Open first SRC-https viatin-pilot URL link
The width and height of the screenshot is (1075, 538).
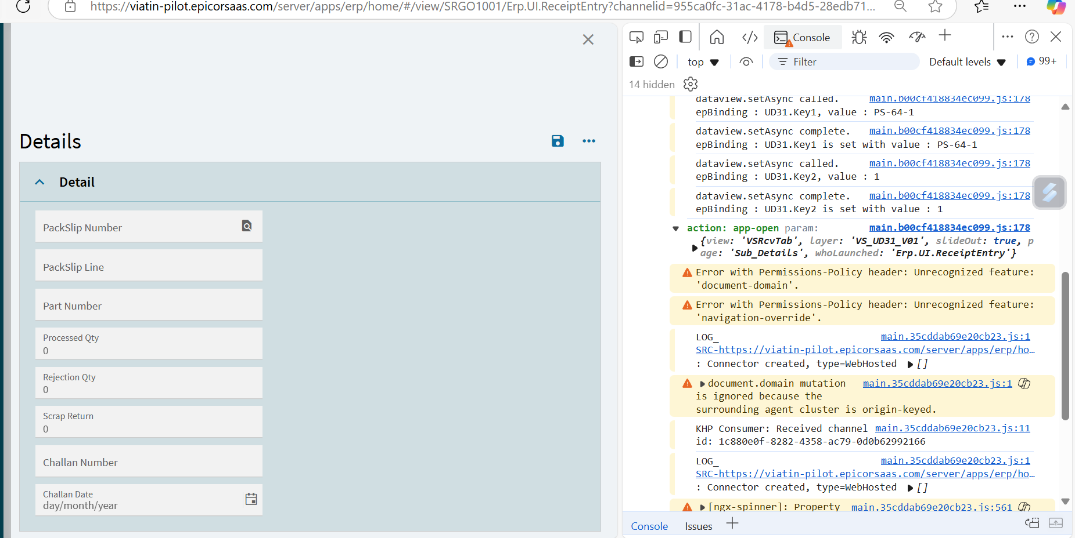point(865,350)
